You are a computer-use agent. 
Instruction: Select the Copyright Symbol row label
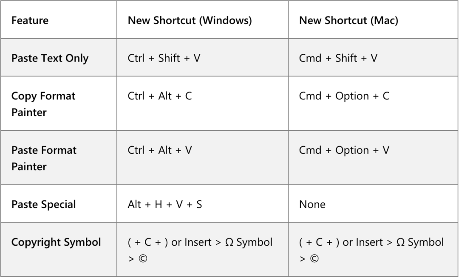coord(56,242)
